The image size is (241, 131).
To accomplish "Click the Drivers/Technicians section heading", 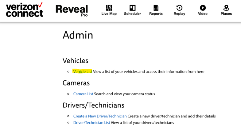I will [x=93, y=105].
